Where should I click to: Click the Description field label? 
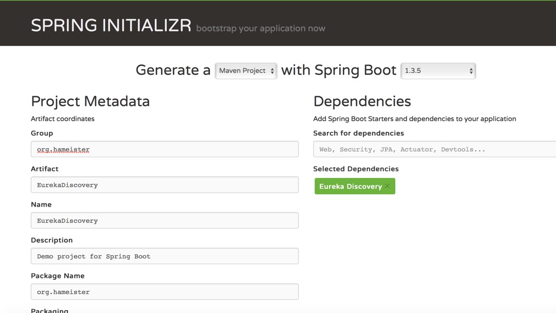tap(52, 240)
